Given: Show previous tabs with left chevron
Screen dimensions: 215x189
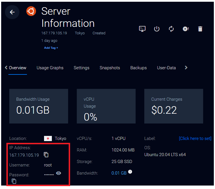Looking at the screenshot, I should pyautogui.click(x=6, y=68).
